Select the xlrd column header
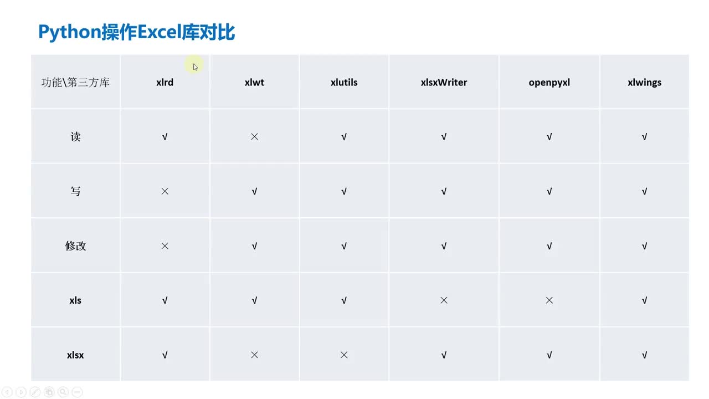The image size is (709, 399). point(165,82)
